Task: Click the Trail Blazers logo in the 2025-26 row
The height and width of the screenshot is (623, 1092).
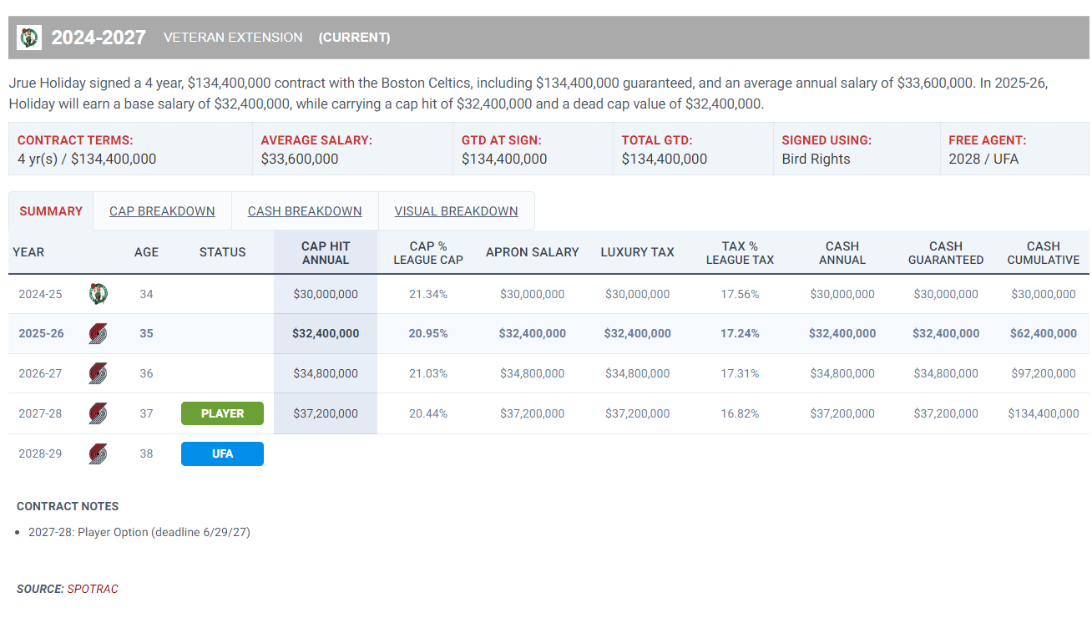Action: (99, 333)
